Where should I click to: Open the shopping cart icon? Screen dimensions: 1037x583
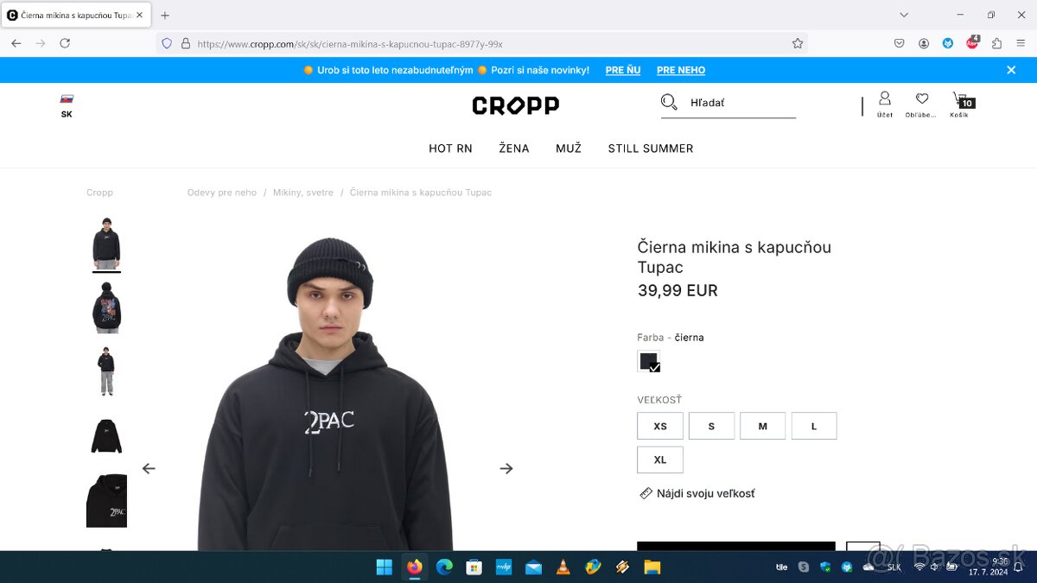point(959,99)
